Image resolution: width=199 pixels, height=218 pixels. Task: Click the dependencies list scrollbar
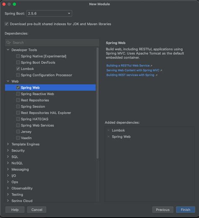97,103
